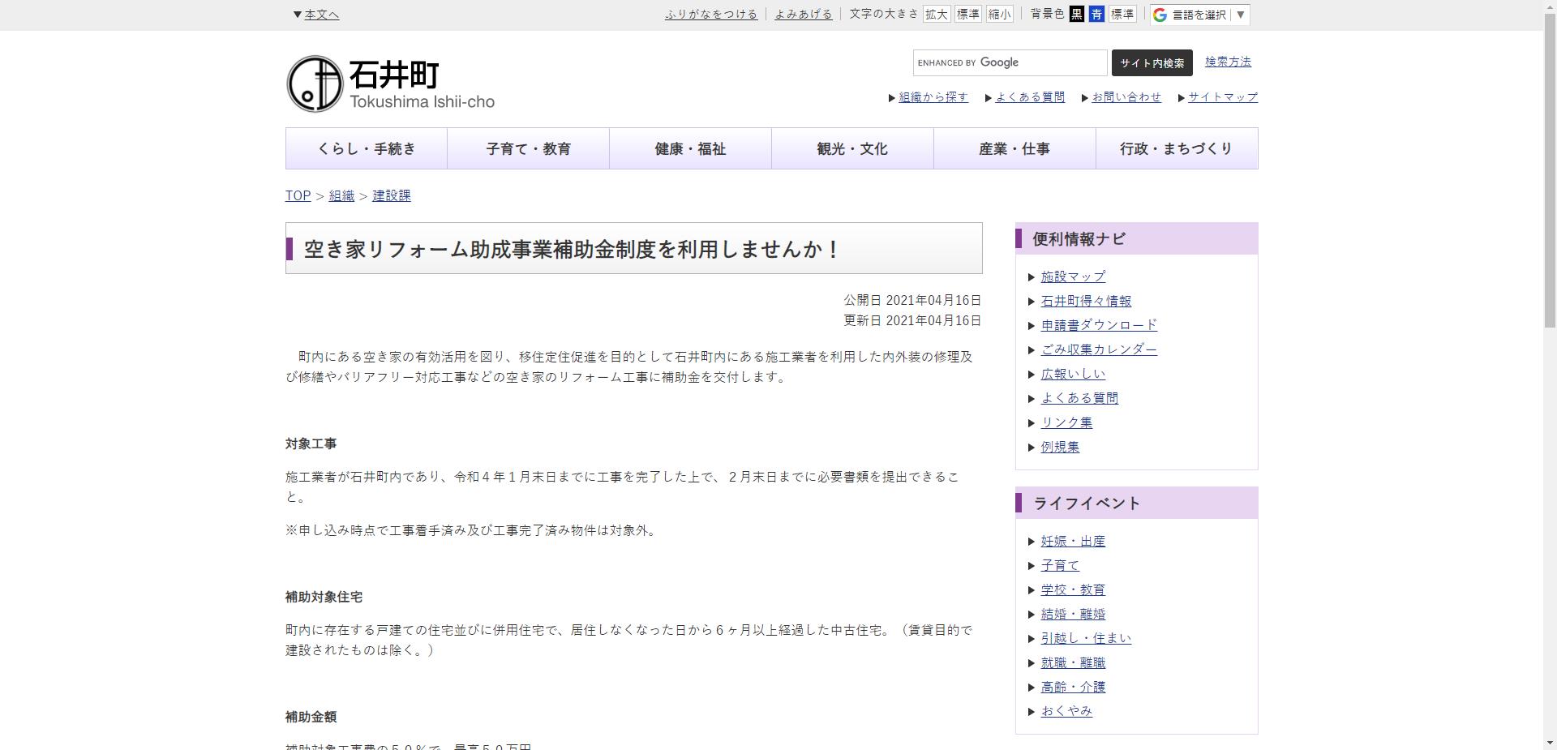Screen dimensions: 1557x750
Task: Enable ふりがなをつける reading aid
Action: click(x=711, y=14)
